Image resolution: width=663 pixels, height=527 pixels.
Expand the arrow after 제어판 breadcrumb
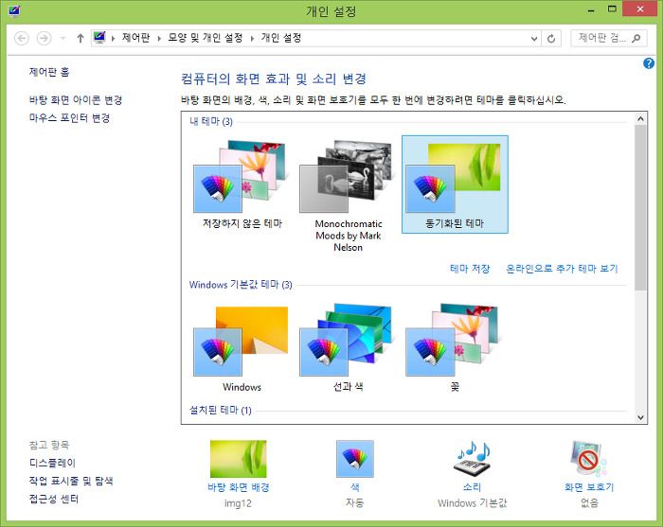[159, 39]
